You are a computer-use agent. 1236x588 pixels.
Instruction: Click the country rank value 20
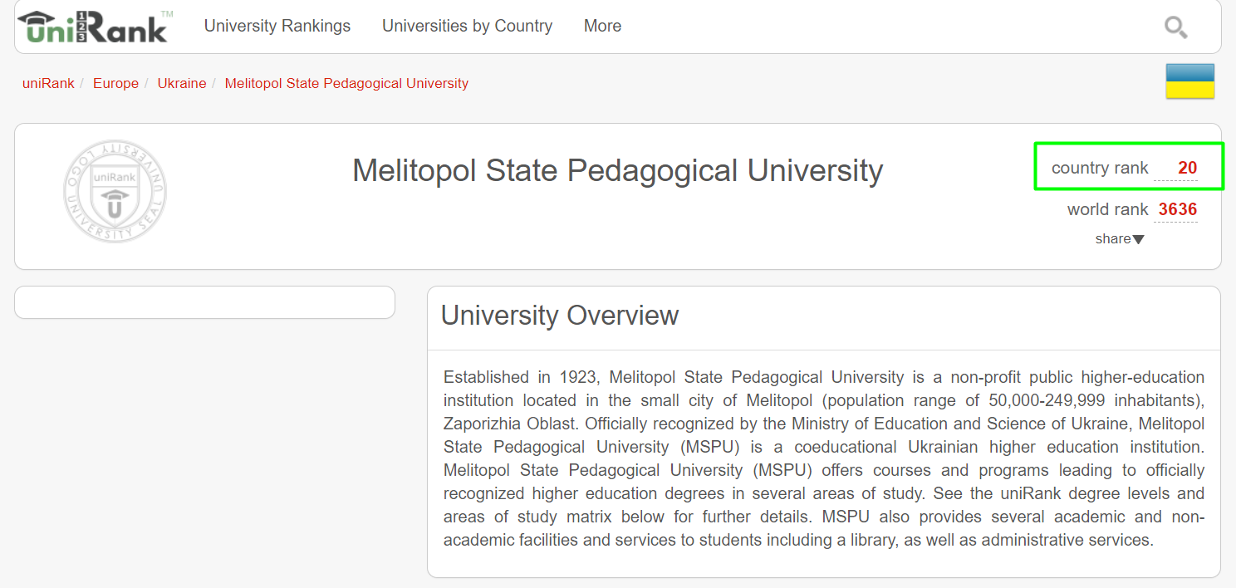pyautogui.click(x=1187, y=168)
